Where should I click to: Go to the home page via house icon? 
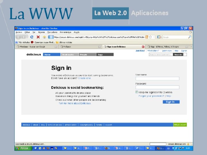(44, 37)
